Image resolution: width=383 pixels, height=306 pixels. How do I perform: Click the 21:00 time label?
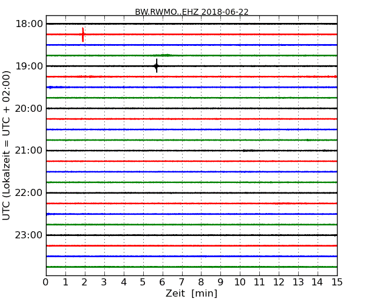tap(29, 151)
